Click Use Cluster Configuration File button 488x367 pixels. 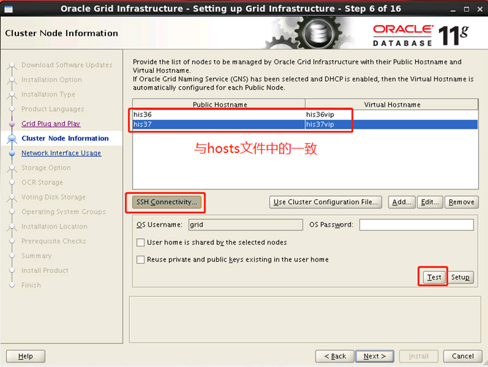pos(326,202)
